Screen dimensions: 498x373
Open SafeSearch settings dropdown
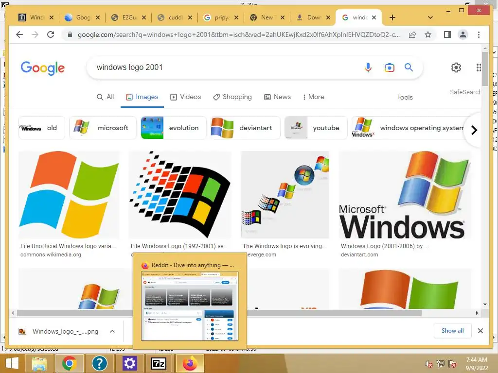[465, 92]
